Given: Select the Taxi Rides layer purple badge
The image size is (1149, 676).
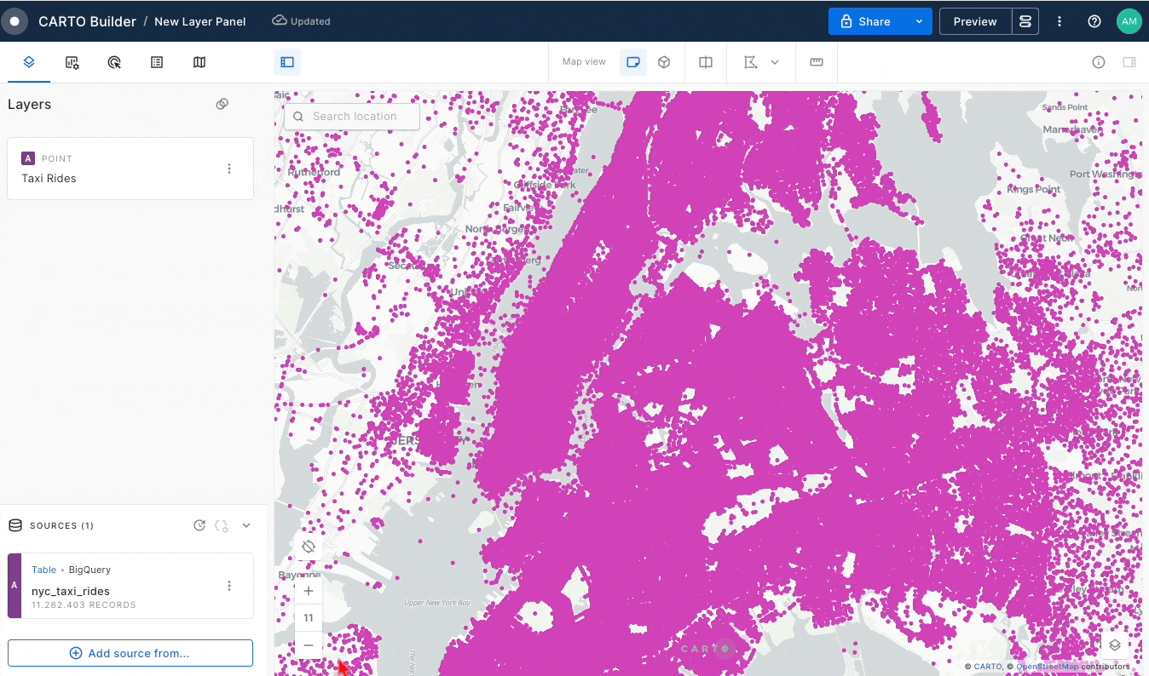Looking at the screenshot, I should [28, 158].
